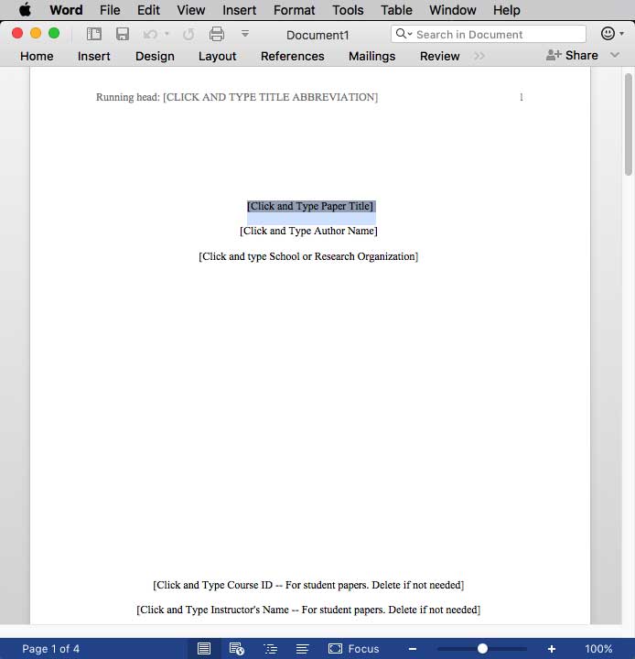Expand the Customize Quick Access Toolbar arrow

(x=244, y=34)
